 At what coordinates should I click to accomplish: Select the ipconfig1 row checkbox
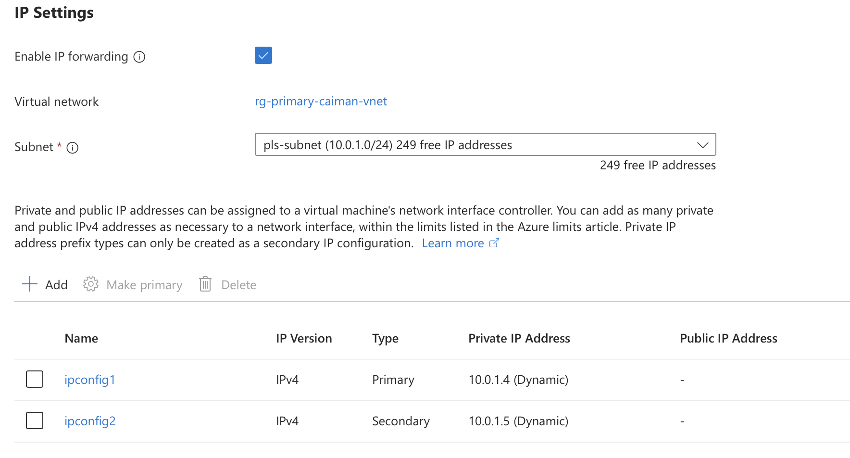click(x=35, y=379)
